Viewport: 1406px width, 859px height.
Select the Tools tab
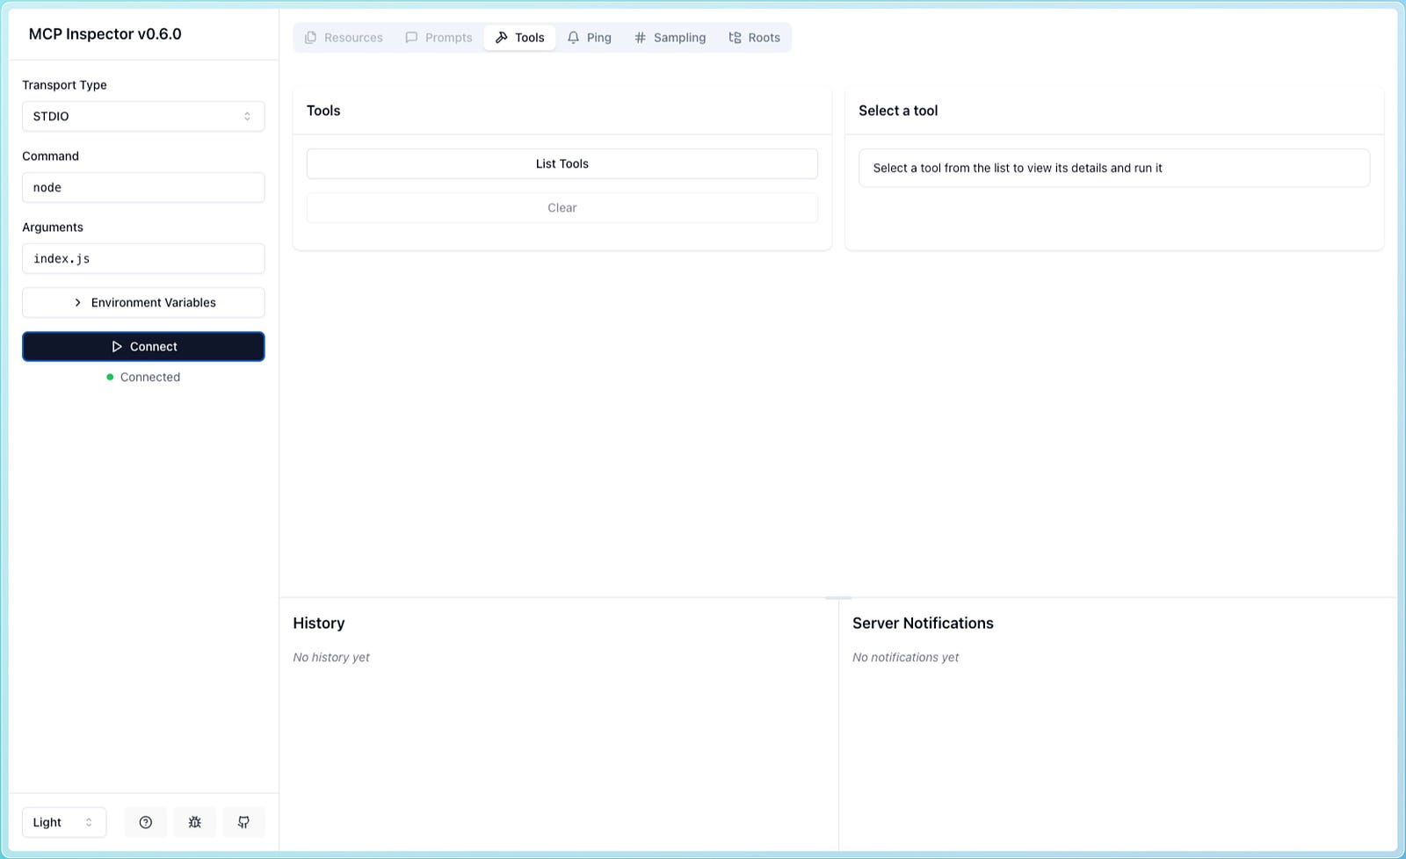(x=519, y=38)
